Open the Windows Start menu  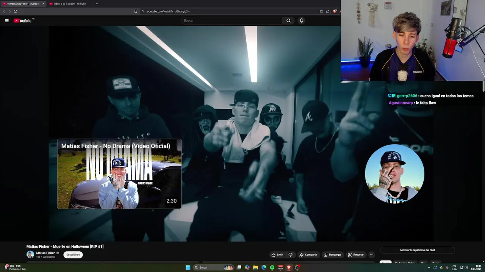click(x=188, y=267)
